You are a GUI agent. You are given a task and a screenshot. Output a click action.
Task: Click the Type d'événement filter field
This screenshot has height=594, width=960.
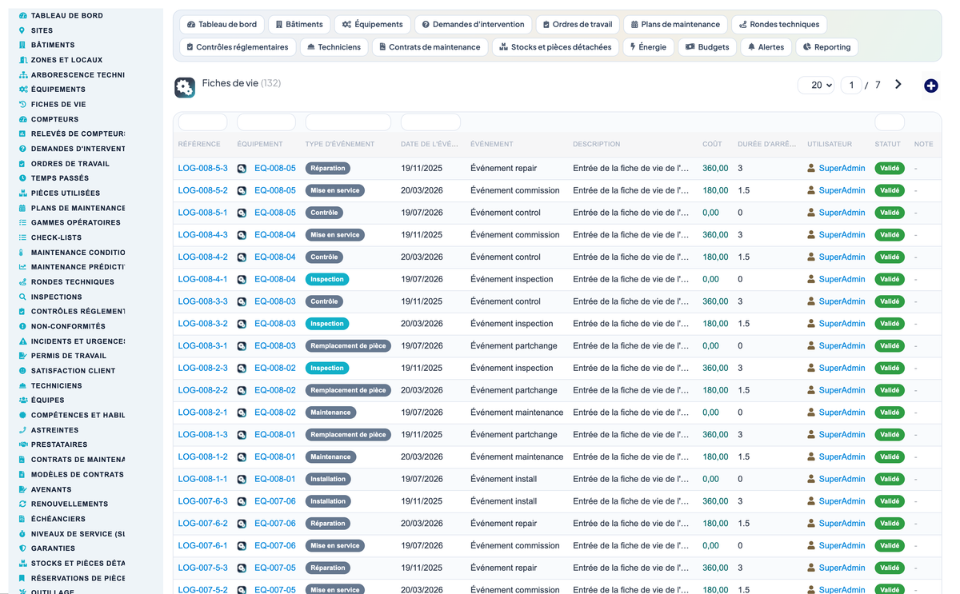click(x=348, y=122)
